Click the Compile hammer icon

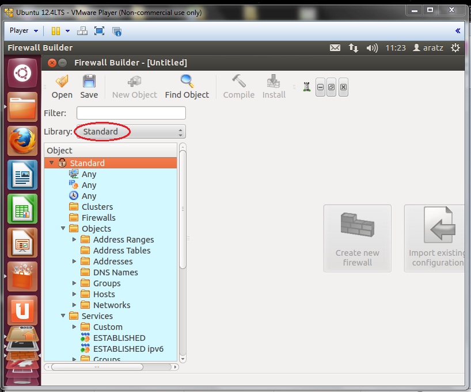tap(239, 86)
